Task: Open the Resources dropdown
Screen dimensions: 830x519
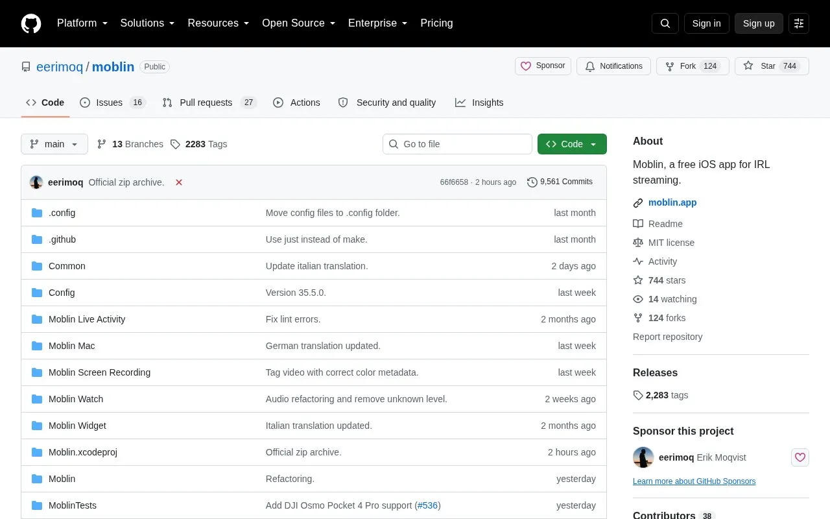Action: click(x=219, y=23)
